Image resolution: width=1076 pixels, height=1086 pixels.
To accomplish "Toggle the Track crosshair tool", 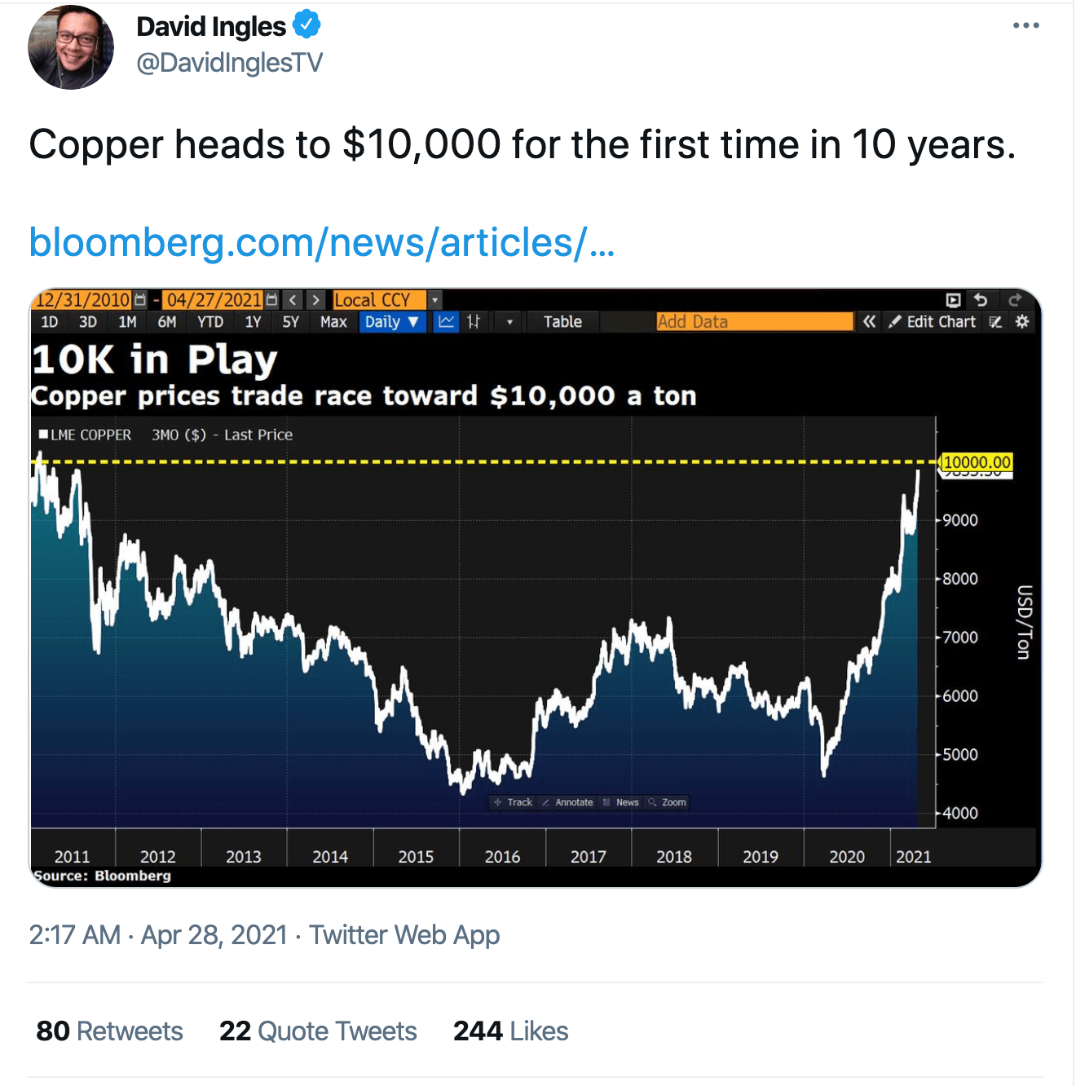I will point(513,802).
